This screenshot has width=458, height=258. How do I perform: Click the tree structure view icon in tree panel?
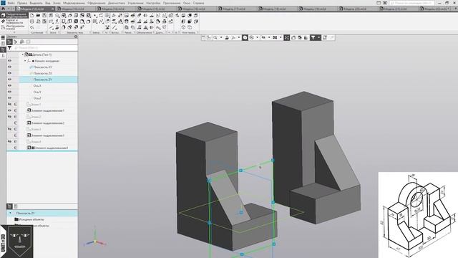click(9, 42)
